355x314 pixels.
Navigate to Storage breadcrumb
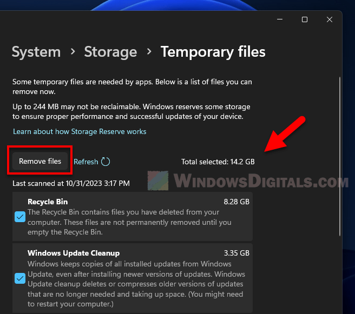click(110, 52)
